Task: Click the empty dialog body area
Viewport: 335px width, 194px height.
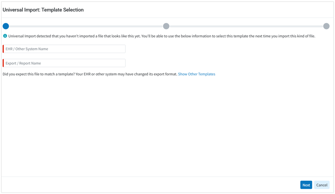Action: coord(167,125)
